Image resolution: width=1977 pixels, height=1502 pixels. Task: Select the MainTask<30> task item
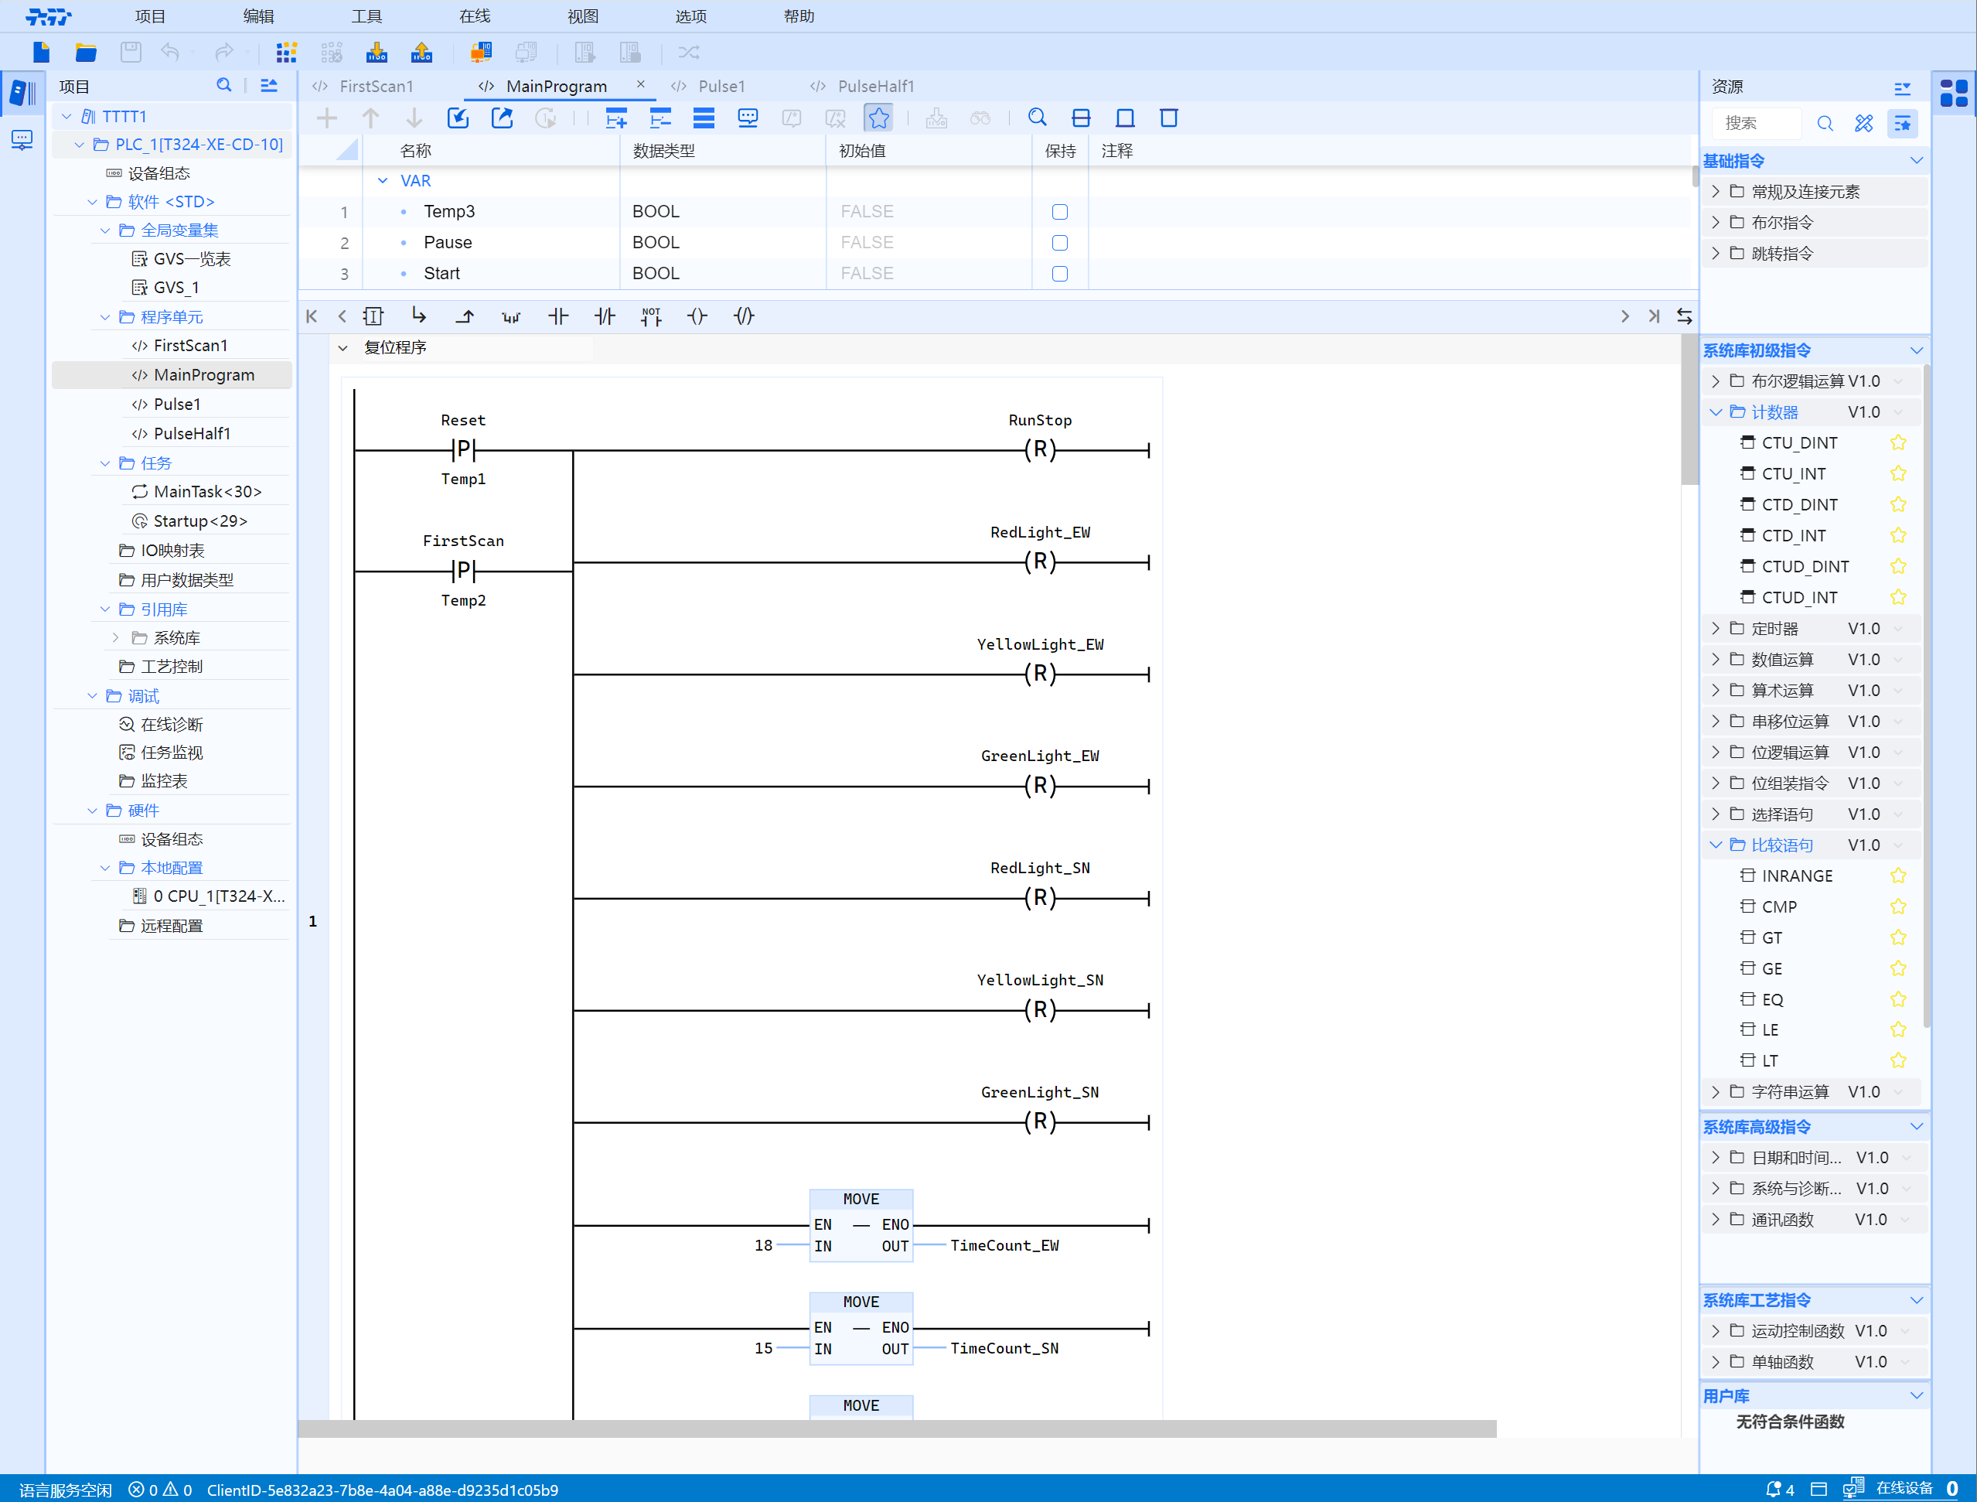click(x=206, y=492)
